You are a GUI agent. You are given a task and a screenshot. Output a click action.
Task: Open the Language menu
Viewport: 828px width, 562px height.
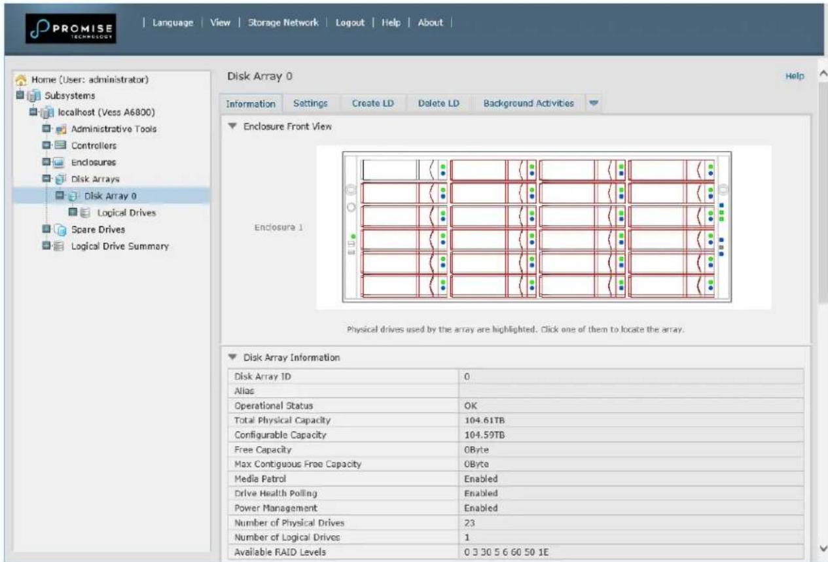tap(172, 23)
